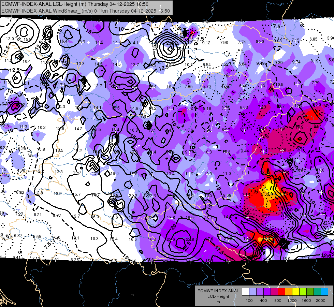Click the wind shear value '9.12'
334x307 pixels.
206,43
